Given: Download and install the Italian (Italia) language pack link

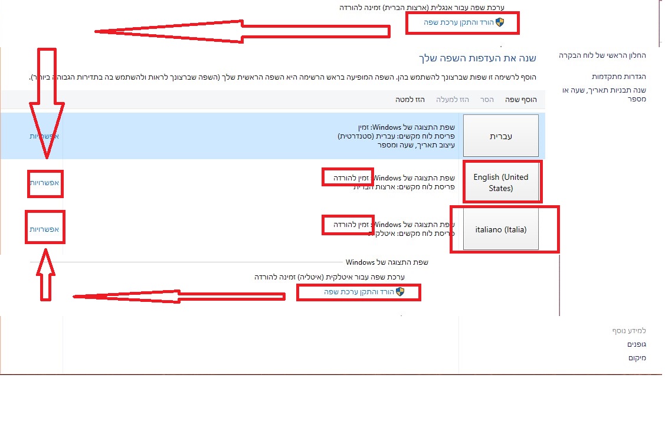Looking at the screenshot, I should coord(359,292).
